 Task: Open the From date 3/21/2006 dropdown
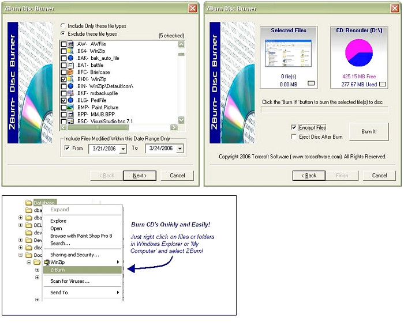click(x=123, y=149)
